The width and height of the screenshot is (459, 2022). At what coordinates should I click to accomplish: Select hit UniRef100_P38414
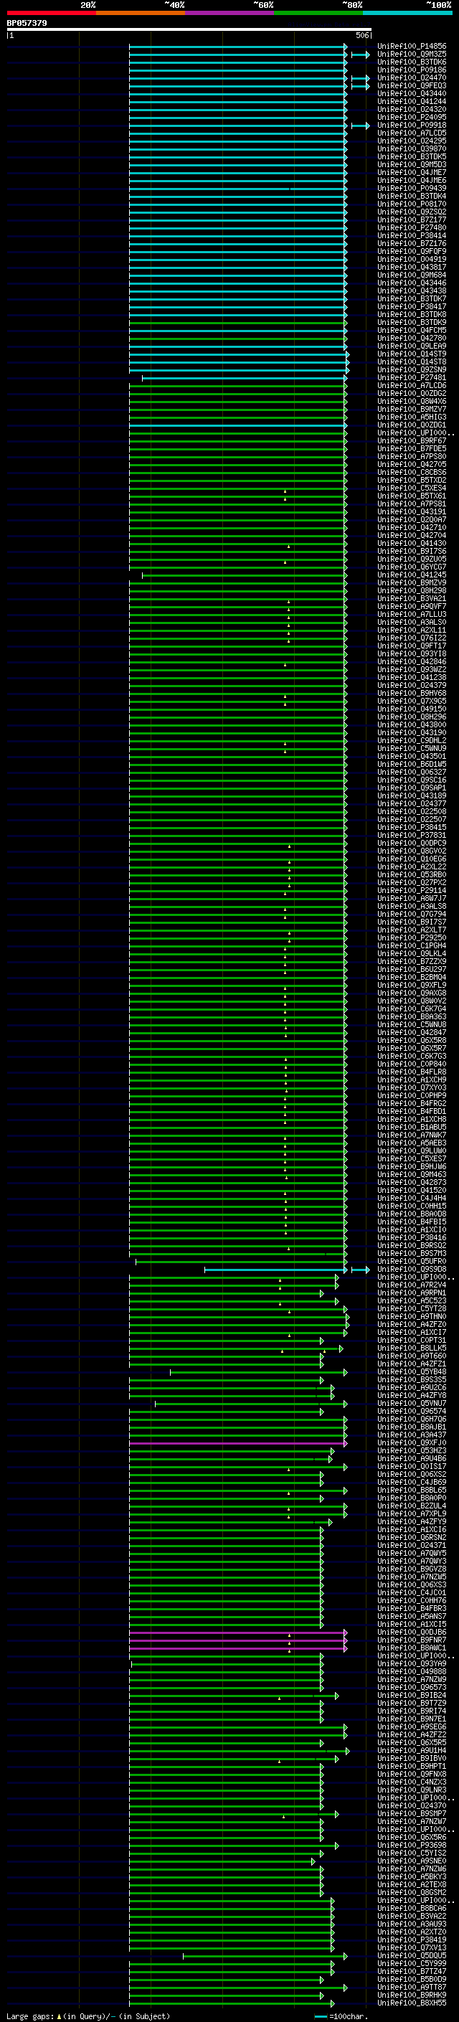[x=411, y=235]
